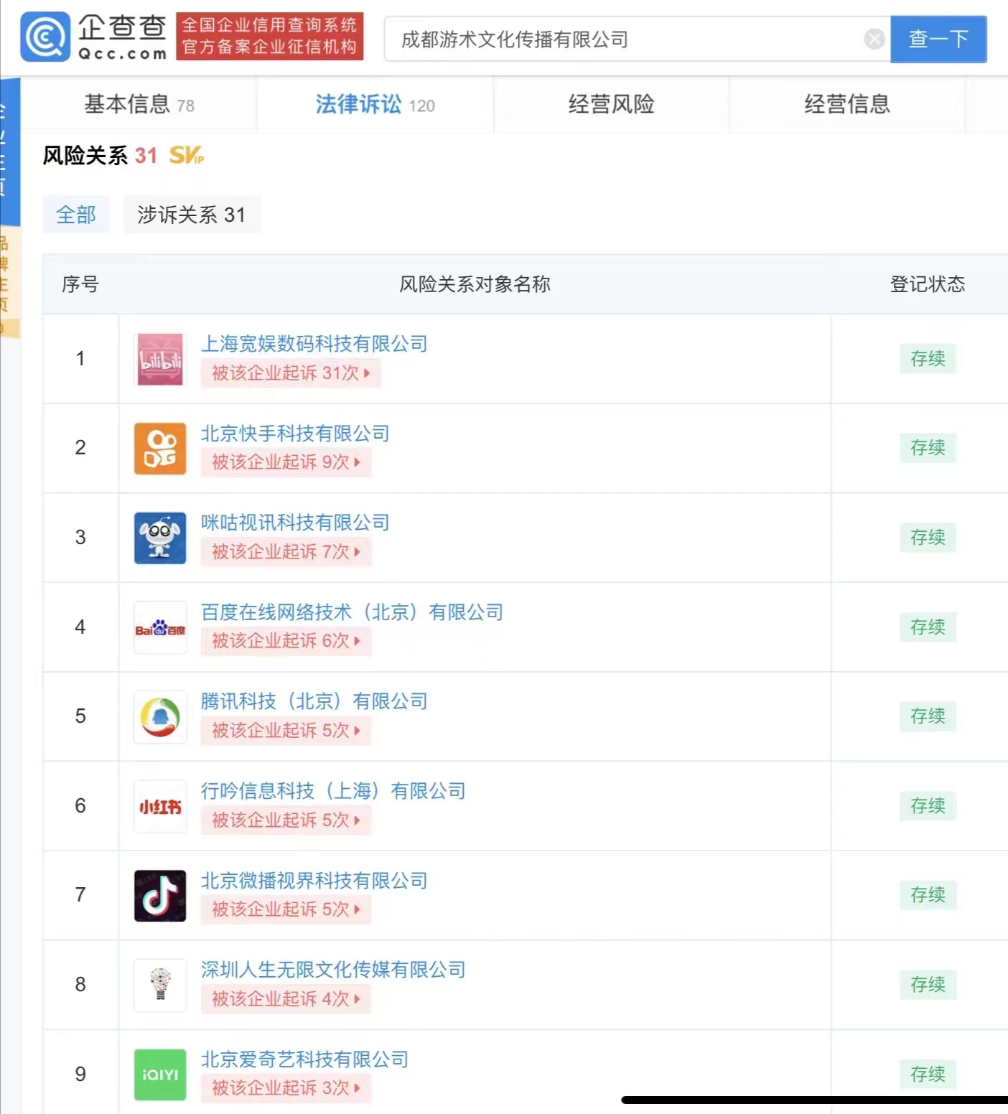Viewport: 1008px width, 1114px height.
Task: Select the 涉诉关系 31 filter
Action: point(191,215)
